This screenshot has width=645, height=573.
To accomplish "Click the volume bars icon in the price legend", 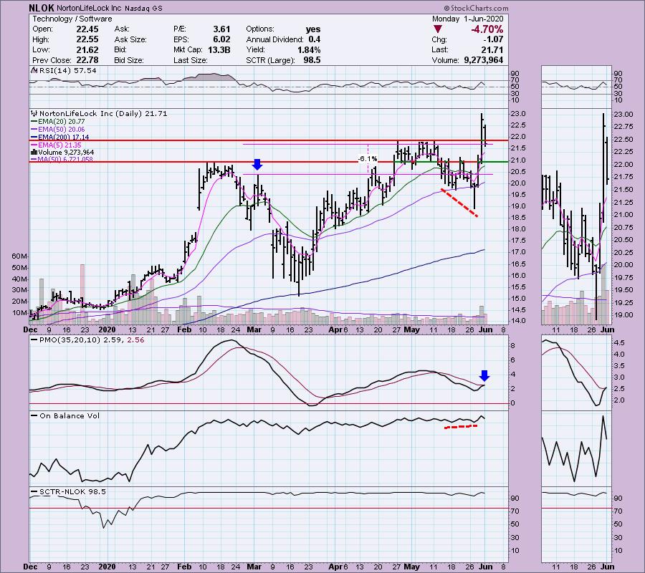I will [x=34, y=152].
